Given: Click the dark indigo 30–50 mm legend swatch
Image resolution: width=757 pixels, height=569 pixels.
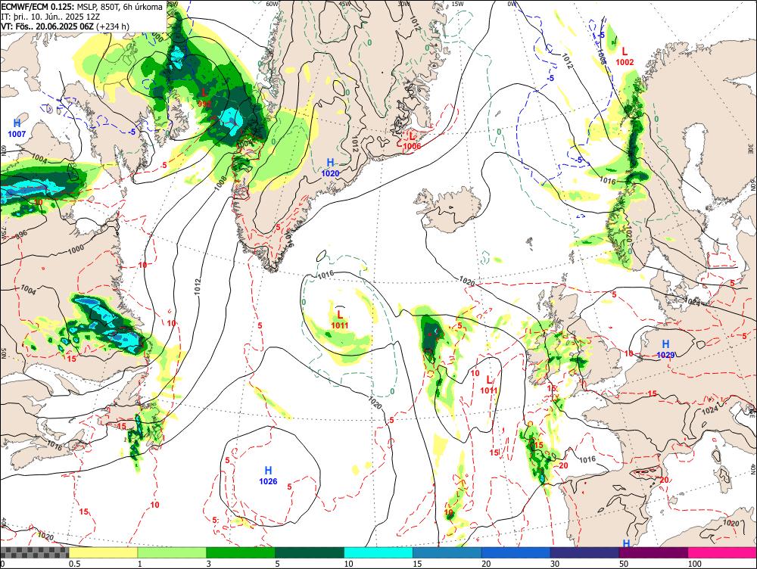Looking at the screenshot, I should tap(584, 552).
